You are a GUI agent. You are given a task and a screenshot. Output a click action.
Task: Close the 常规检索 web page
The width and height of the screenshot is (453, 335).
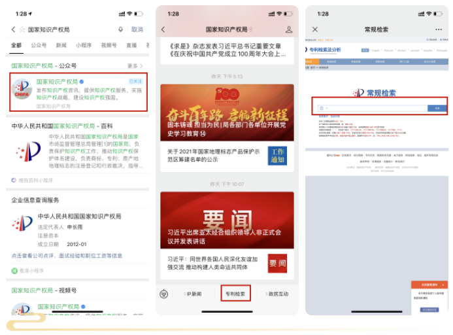[315, 29]
